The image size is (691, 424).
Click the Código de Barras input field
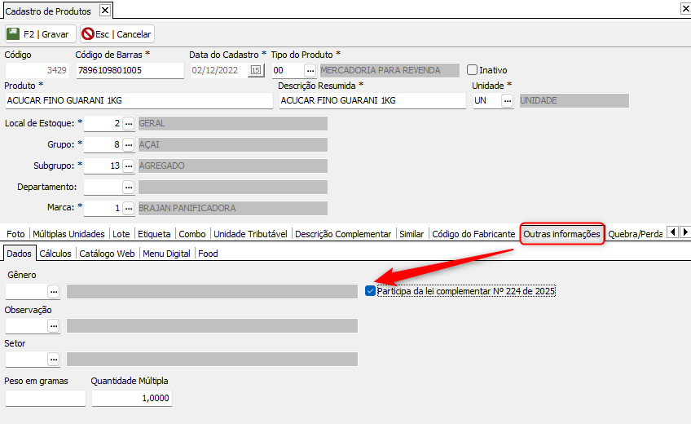[130, 70]
